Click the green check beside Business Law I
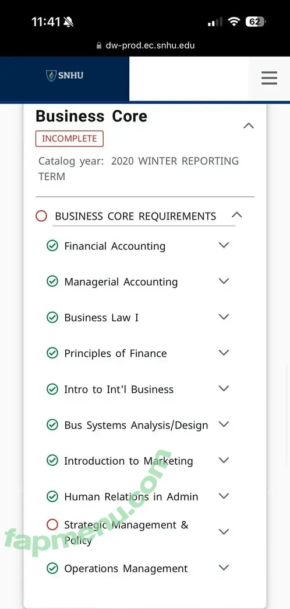 point(52,317)
